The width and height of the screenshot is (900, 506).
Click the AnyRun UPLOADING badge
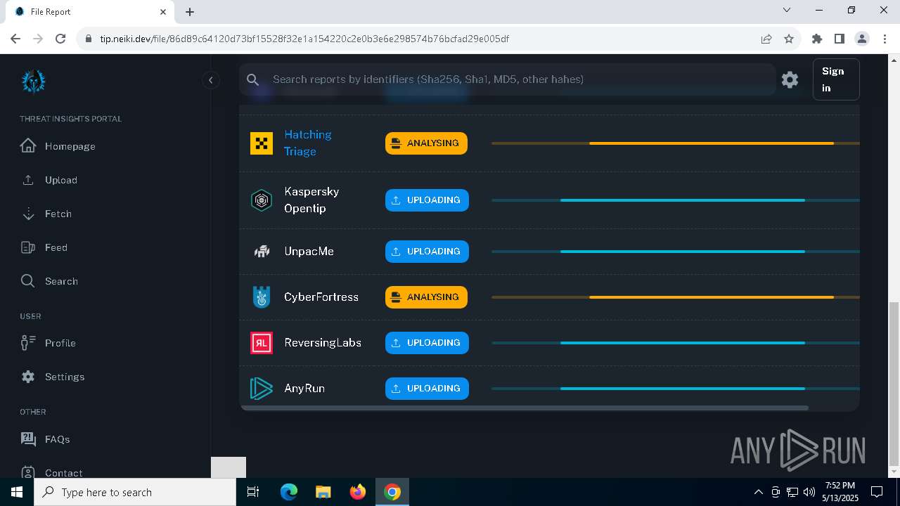click(x=427, y=389)
